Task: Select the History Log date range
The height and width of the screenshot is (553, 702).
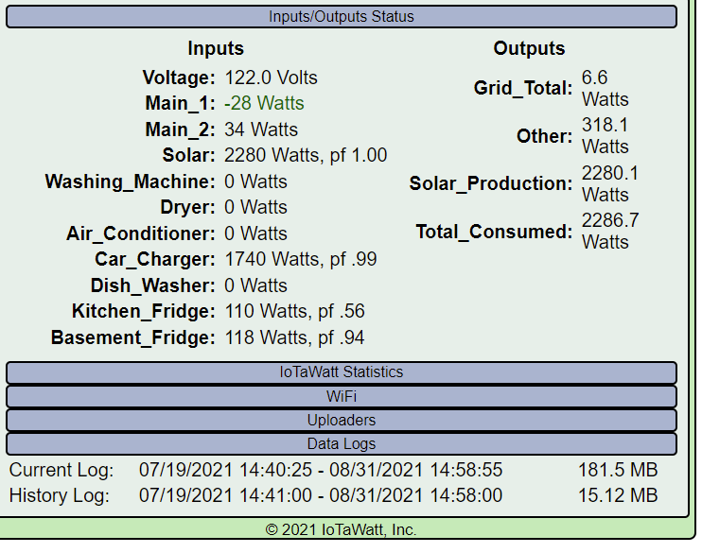Action: 321,495
